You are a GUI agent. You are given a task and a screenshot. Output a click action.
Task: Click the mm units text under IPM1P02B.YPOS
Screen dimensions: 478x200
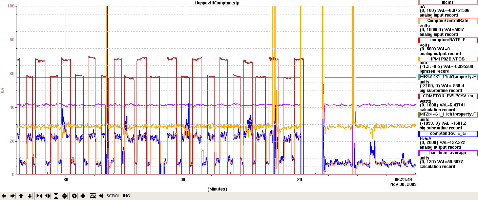pos(422,63)
